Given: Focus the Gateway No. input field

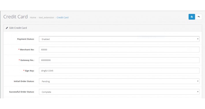Looking at the screenshot, I should tap(119, 60).
